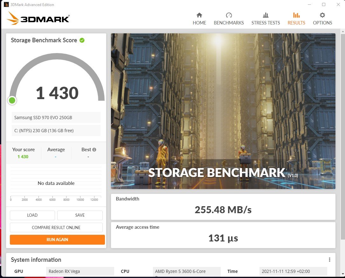This screenshot has width=345, height=278.
Task: Click the 3DMark logo
Action: click(38, 18)
